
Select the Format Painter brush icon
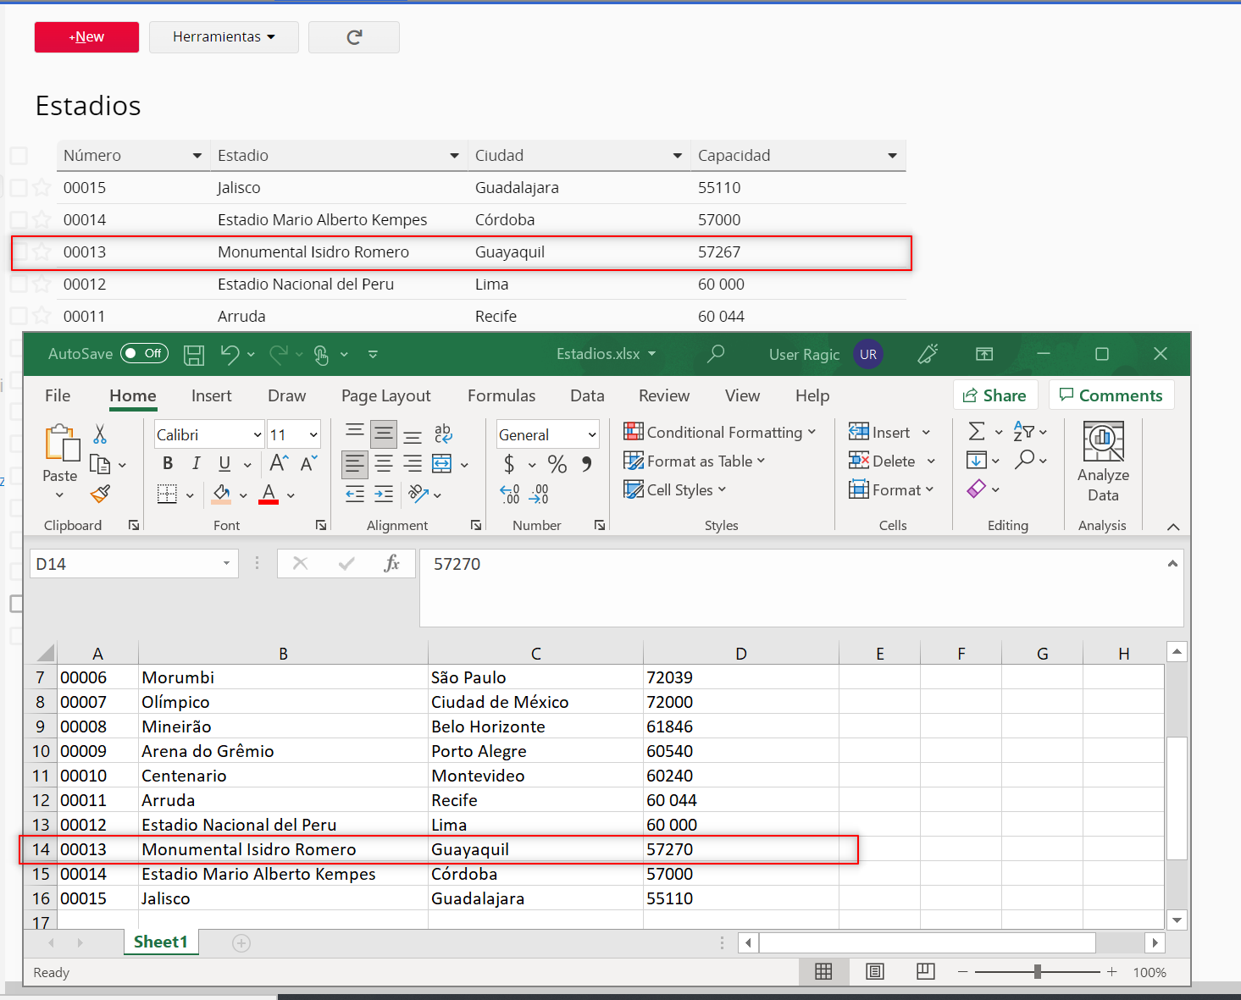(100, 494)
